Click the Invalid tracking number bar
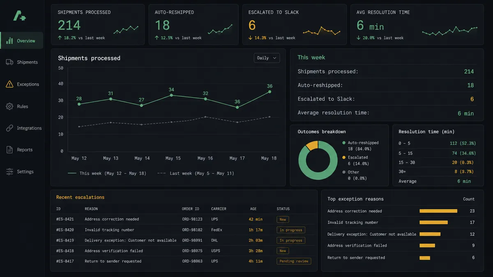 (433, 222)
